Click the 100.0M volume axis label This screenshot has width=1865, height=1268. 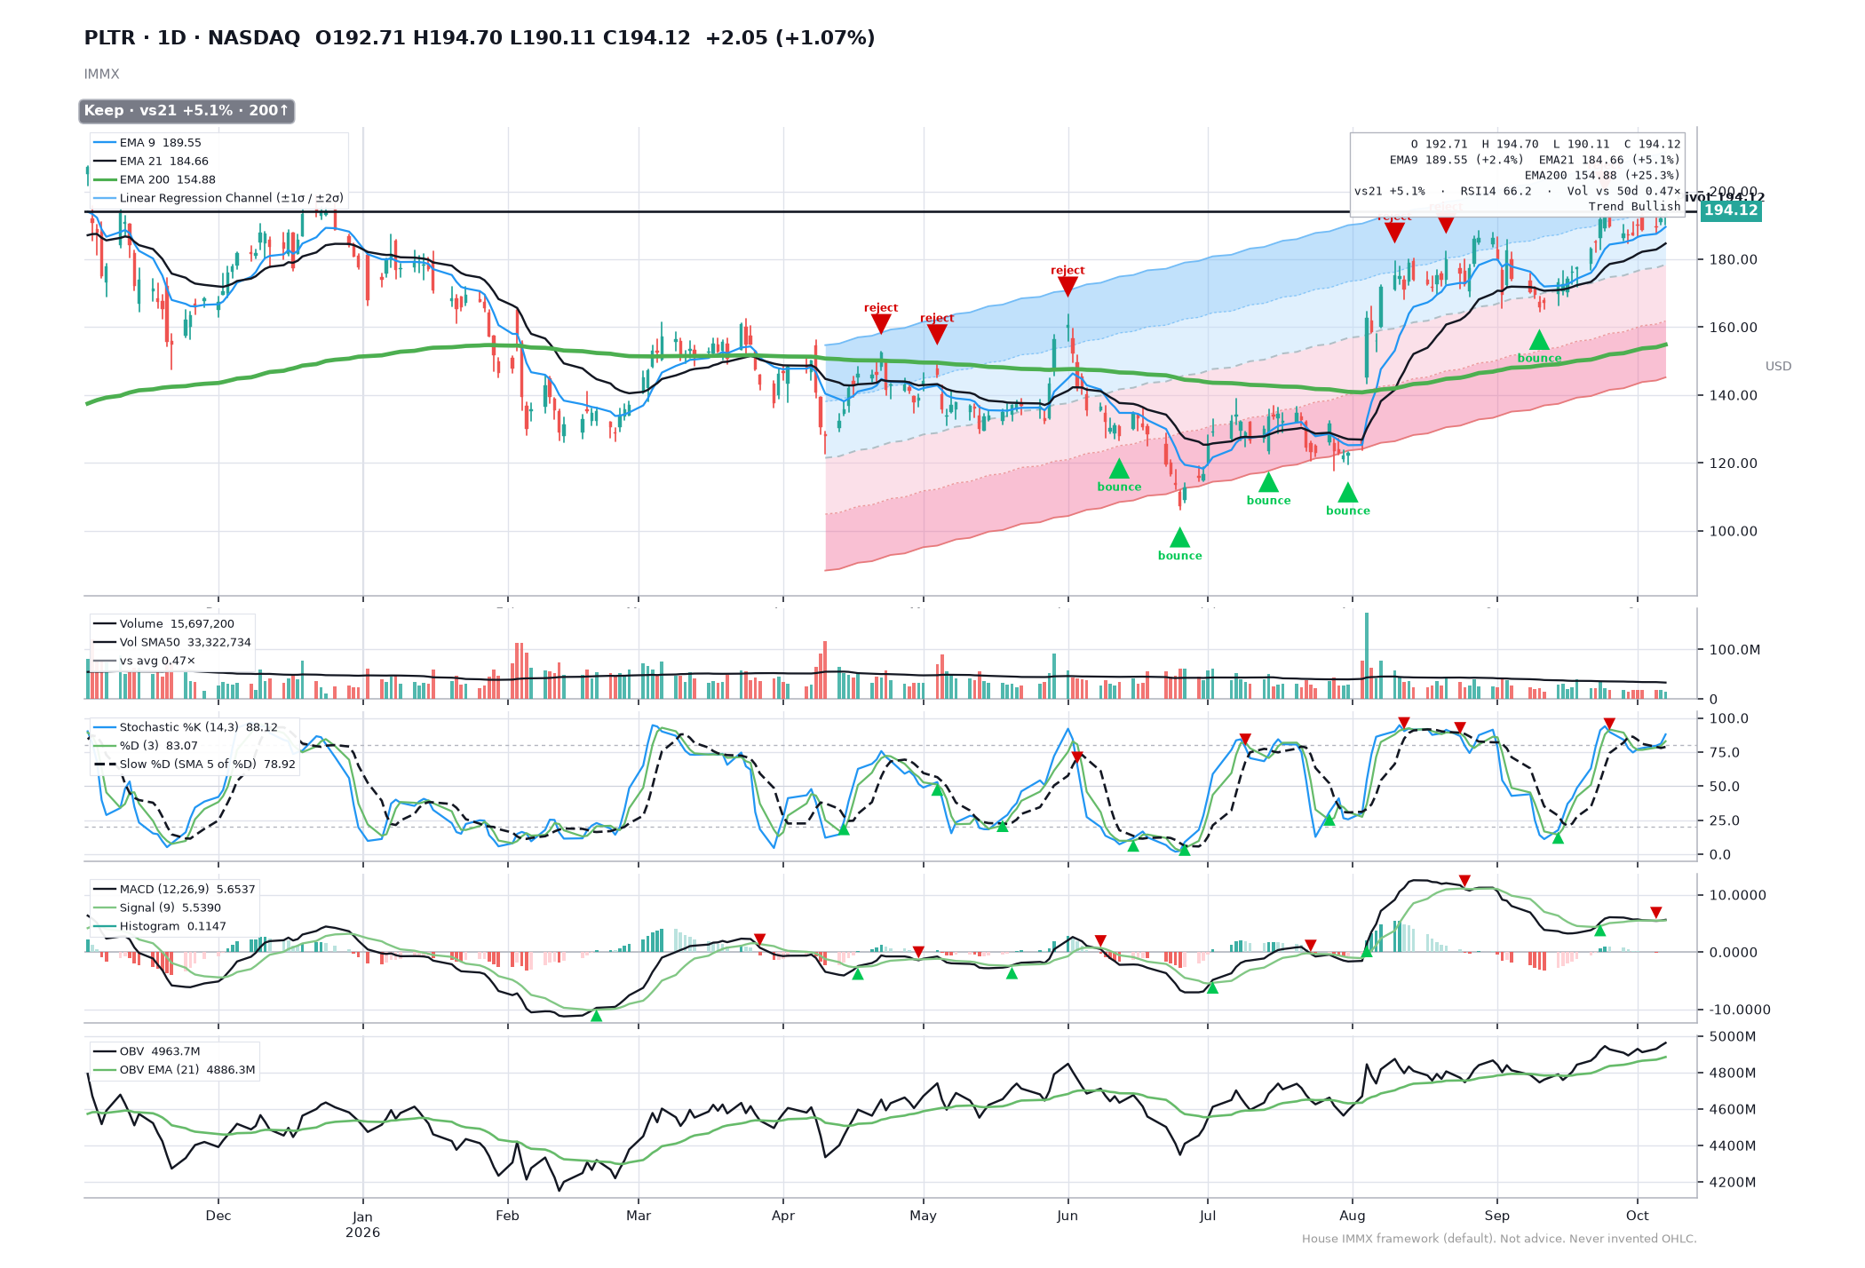[1734, 650]
